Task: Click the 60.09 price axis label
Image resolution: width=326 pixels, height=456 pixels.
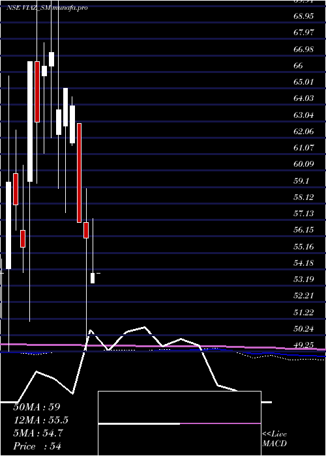Action: tap(303, 164)
